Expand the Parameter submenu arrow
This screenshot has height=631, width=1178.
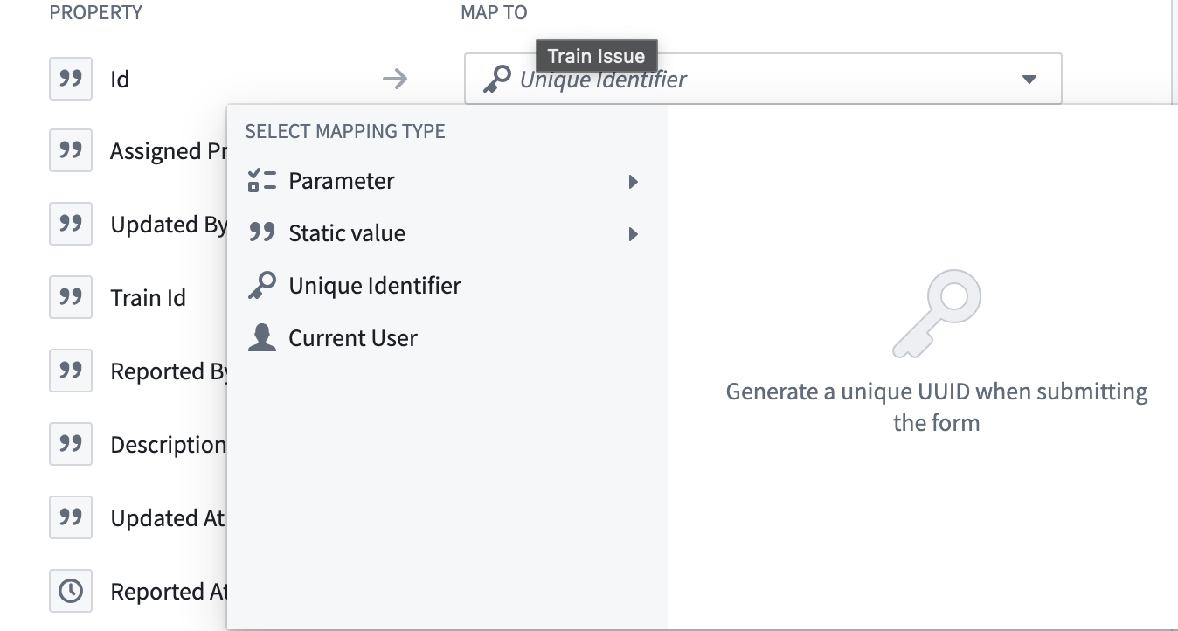pyautogui.click(x=634, y=182)
